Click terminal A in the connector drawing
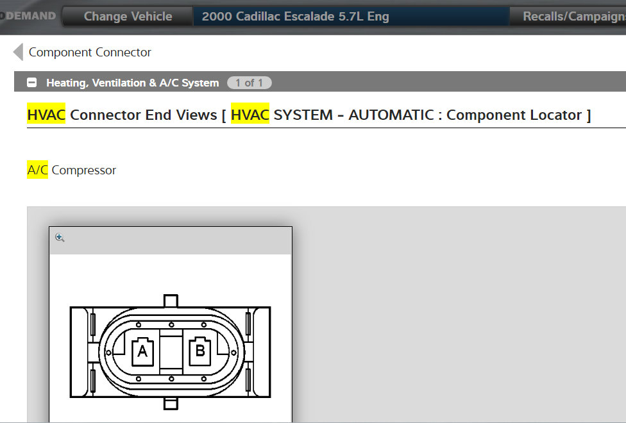The height and width of the screenshot is (423, 626). pyautogui.click(x=142, y=350)
